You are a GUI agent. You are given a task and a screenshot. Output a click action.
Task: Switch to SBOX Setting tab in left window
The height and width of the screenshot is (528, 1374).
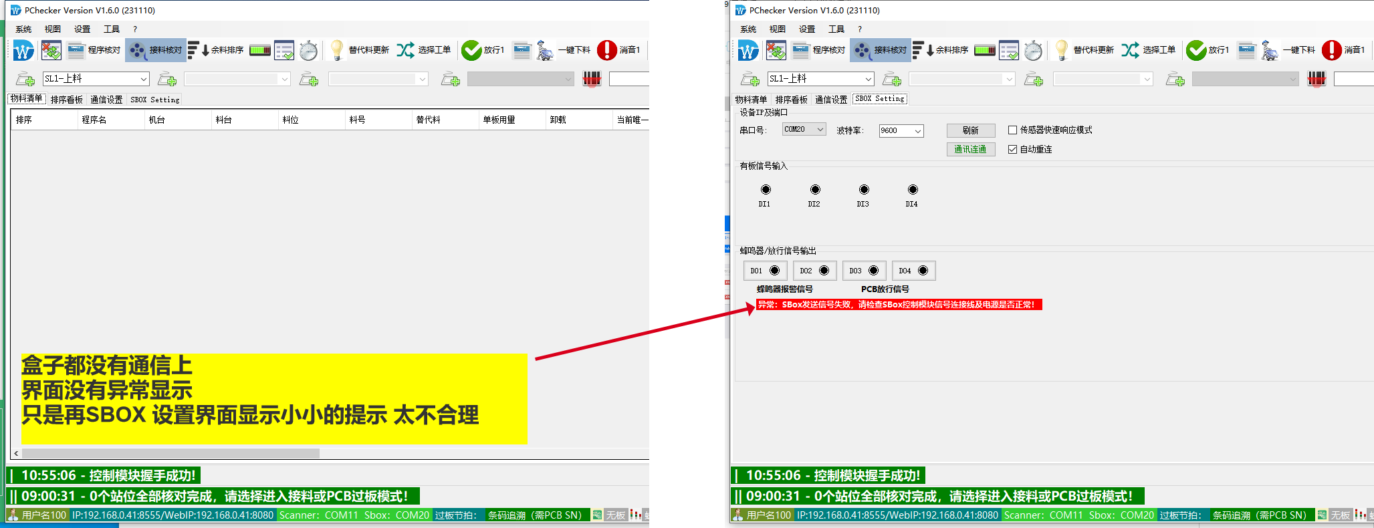pyautogui.click(x=155, y=100)
